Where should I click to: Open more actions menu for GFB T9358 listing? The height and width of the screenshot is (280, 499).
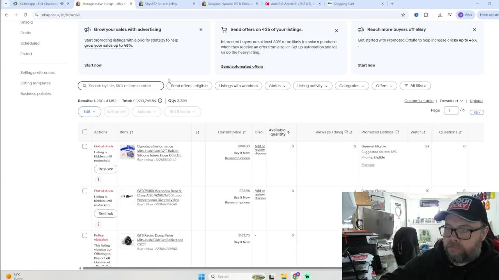98,224
